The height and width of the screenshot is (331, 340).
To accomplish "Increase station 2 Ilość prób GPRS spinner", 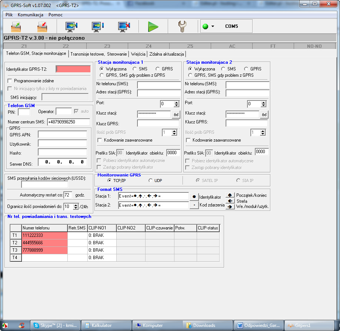I will click(x=263, y=131).
